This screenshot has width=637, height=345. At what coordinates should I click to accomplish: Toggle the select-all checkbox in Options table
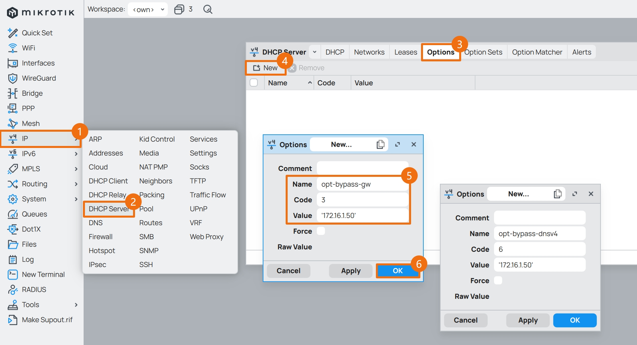point(254,83)
